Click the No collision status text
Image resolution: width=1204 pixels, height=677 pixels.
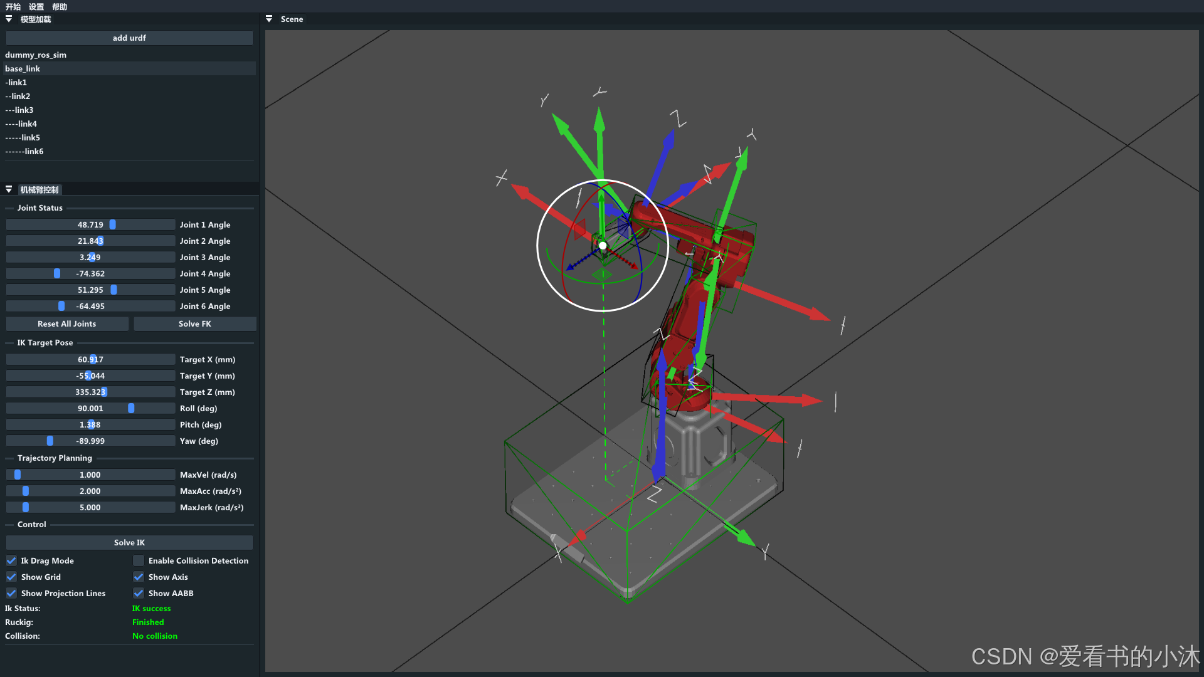[x=155, y=636]
